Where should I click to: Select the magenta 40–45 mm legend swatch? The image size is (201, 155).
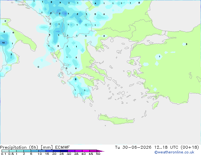click(x=86, y=151)
